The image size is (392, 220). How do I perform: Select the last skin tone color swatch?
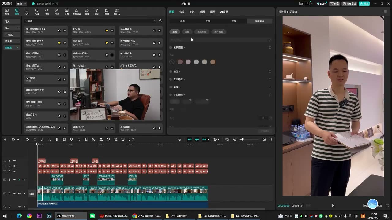[213, 62]
